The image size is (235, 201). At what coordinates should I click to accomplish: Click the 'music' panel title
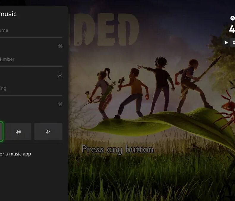(x=8, y=14)
